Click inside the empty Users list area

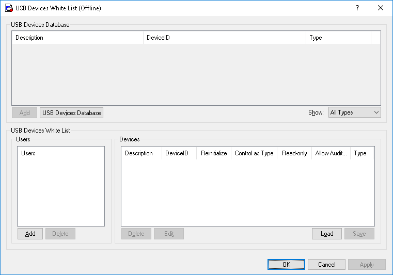(60, 191)
